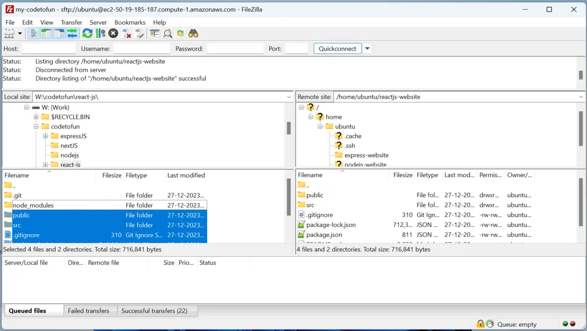Open the Site Manager dropdown arrow
Image resolution: width=587 pixels, height=331 pixels.
point(20,33)
